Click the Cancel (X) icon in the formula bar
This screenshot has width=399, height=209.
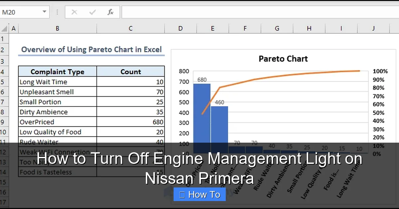click(x=74, y=12)
